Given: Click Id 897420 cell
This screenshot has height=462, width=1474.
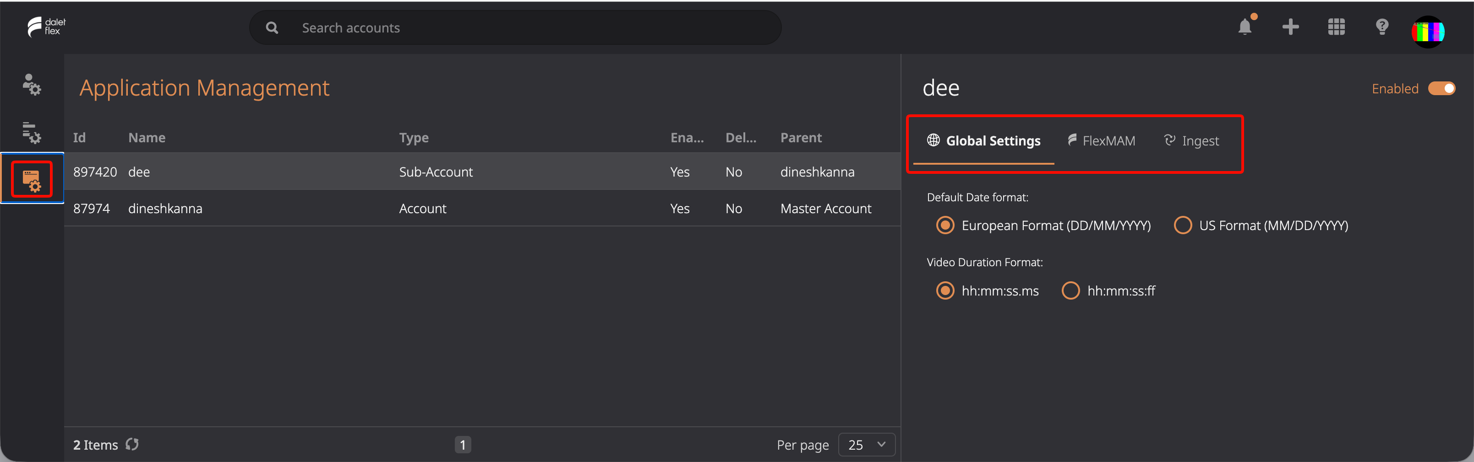Looking at the screenshot, I should coord(95,172).
